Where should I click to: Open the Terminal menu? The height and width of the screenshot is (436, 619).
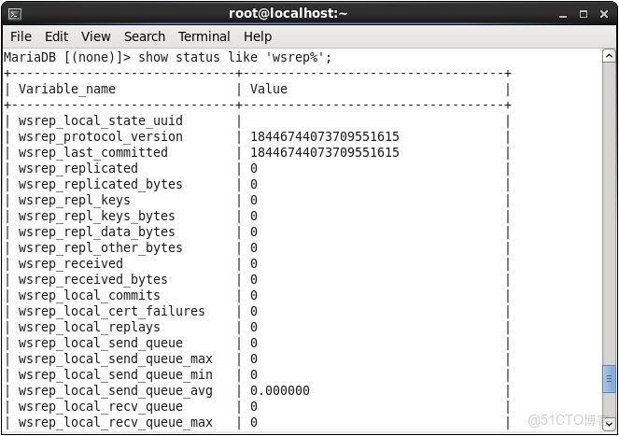pyautogui.click(x=204, y=36)
